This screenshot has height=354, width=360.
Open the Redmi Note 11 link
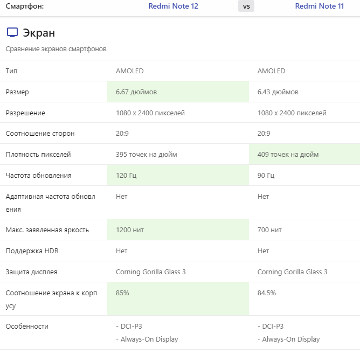coord(320,6)
